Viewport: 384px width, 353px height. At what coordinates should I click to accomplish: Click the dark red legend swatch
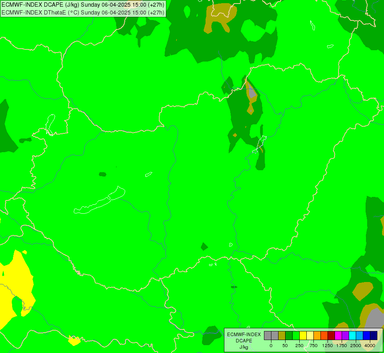coord(331,335)
